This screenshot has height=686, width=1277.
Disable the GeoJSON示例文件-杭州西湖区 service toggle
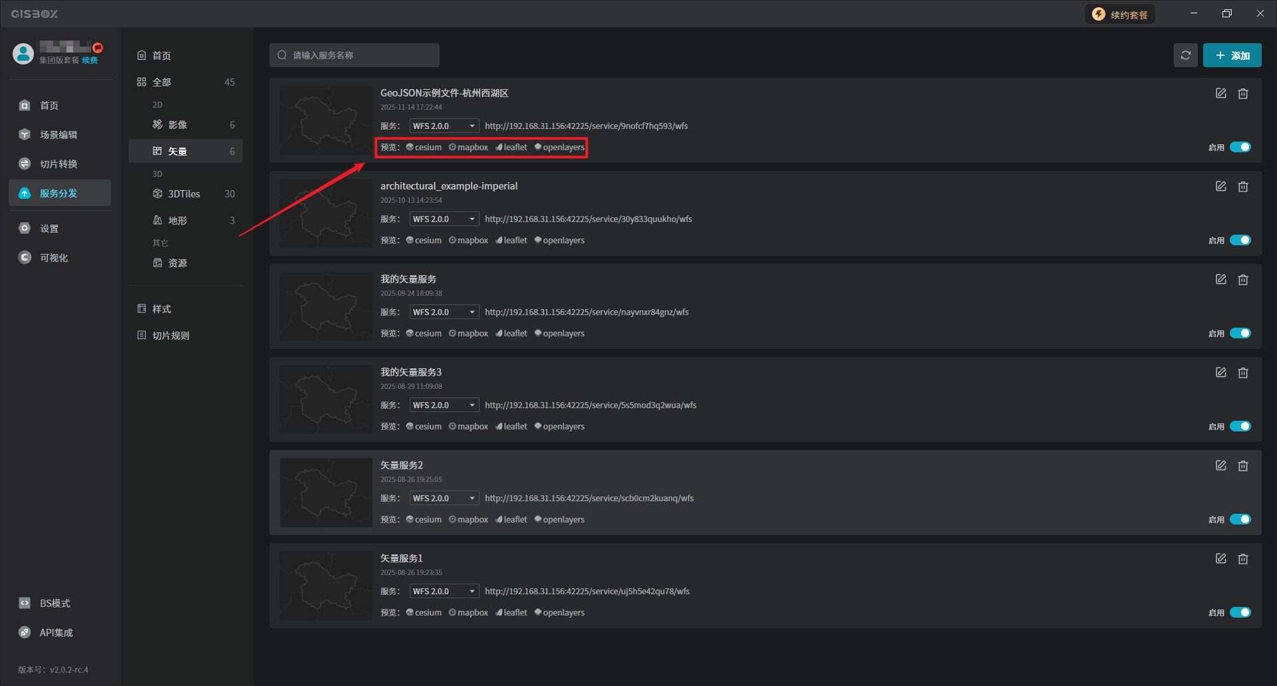tap(1240, 147)
